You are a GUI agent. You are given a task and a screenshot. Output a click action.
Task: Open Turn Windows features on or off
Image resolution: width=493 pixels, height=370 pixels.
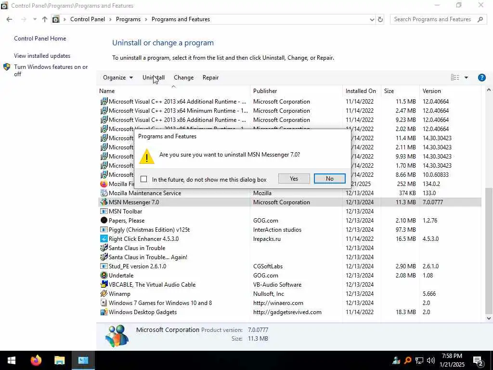pyautogui.click(x=51, y=70)
